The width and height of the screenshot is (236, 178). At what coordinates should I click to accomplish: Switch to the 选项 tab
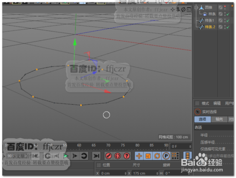pos(202,119)
